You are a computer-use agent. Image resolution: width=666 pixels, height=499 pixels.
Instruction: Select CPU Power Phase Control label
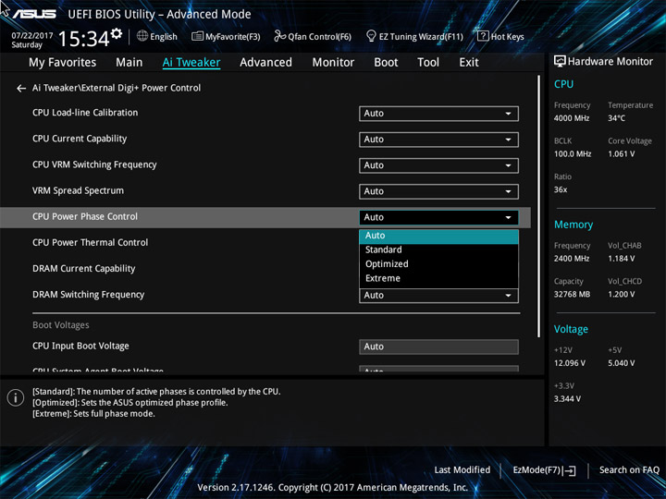tap(85, 216)
